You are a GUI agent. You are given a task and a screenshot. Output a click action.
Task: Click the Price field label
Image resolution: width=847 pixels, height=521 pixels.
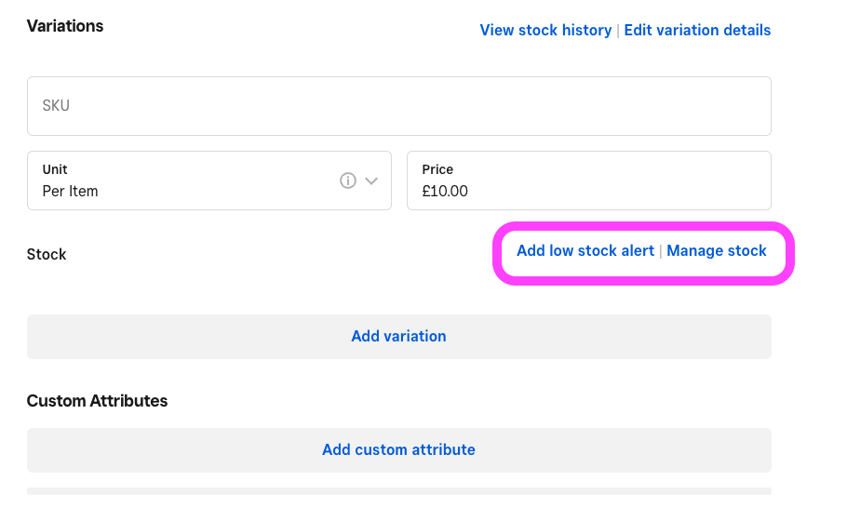pyautogui.click(x=437, y=169)
